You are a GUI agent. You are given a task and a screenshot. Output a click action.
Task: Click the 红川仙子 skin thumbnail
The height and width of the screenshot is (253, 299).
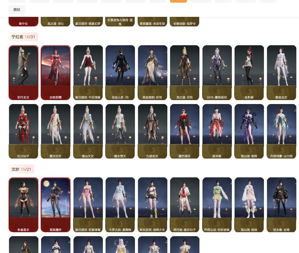pos(23,131)
